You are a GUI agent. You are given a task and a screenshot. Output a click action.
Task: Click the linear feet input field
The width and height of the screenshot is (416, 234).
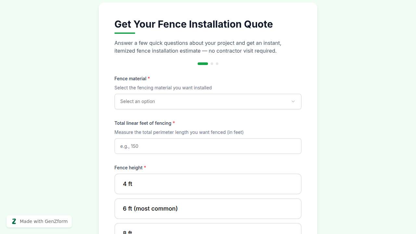208,146
